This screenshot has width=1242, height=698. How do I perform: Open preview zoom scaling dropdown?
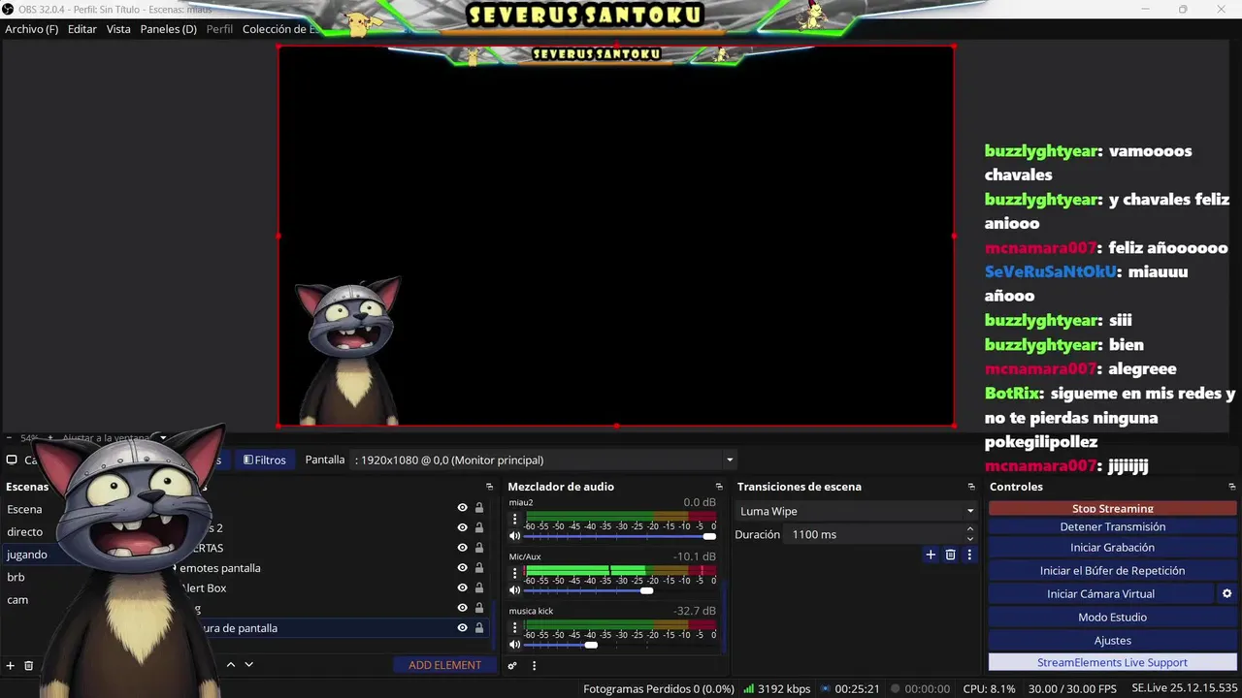(x=163, y=438)
